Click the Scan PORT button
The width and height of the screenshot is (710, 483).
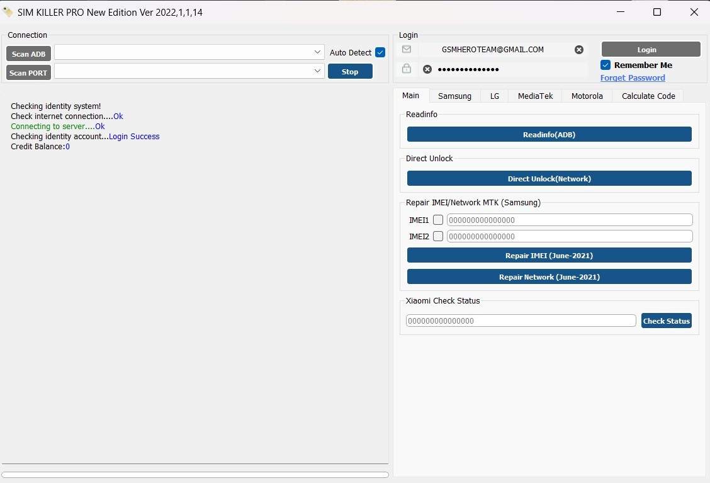point(28,72)
